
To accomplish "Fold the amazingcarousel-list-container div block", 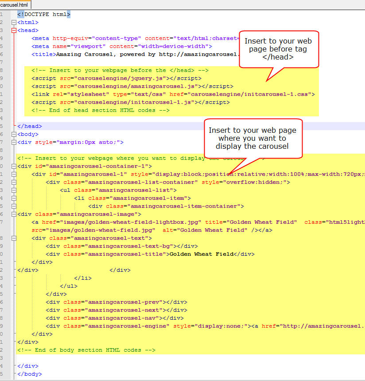I will click(x=13, y=182).
